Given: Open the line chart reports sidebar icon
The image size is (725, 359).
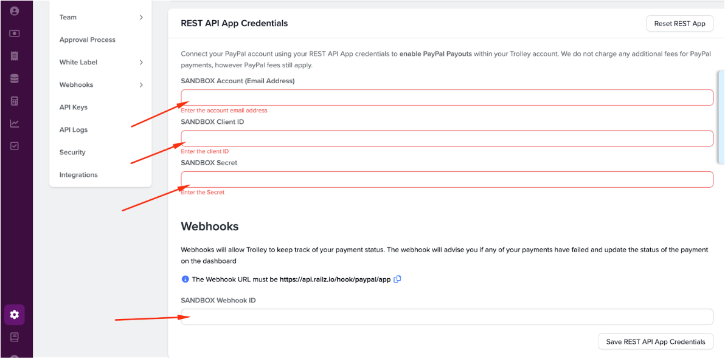Looking at the screenshot, I should 15,123.
